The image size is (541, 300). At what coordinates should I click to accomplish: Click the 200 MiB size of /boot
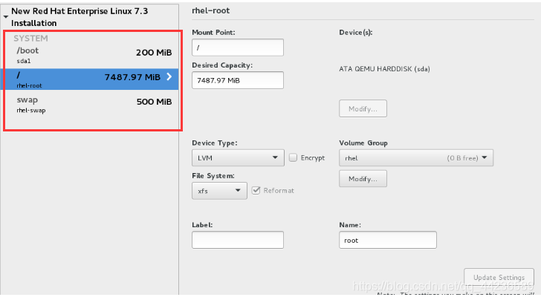(x=154, y=53)
